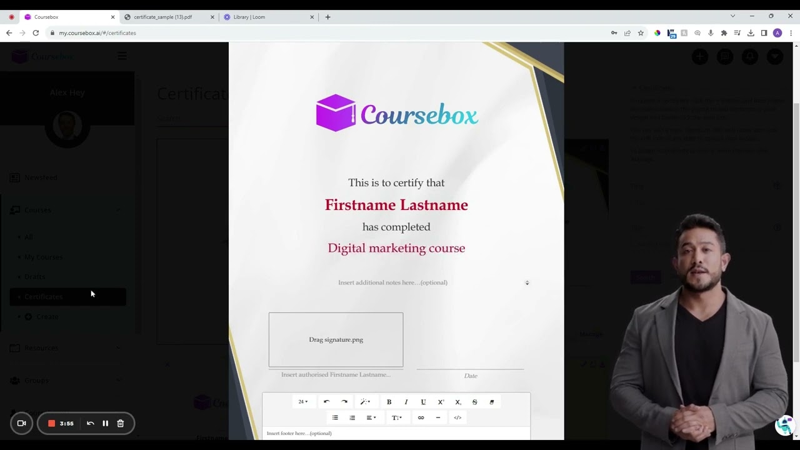This screenshot has width=800, height=450.
Task: Toggle superscript formatting
Action: click(441, 402)
